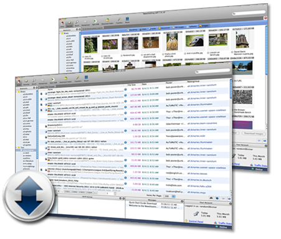The width and height of the screenshot is (281, 239).
Task: Open Search magnifier tool in front window
Action: click(x=34, y=81)
